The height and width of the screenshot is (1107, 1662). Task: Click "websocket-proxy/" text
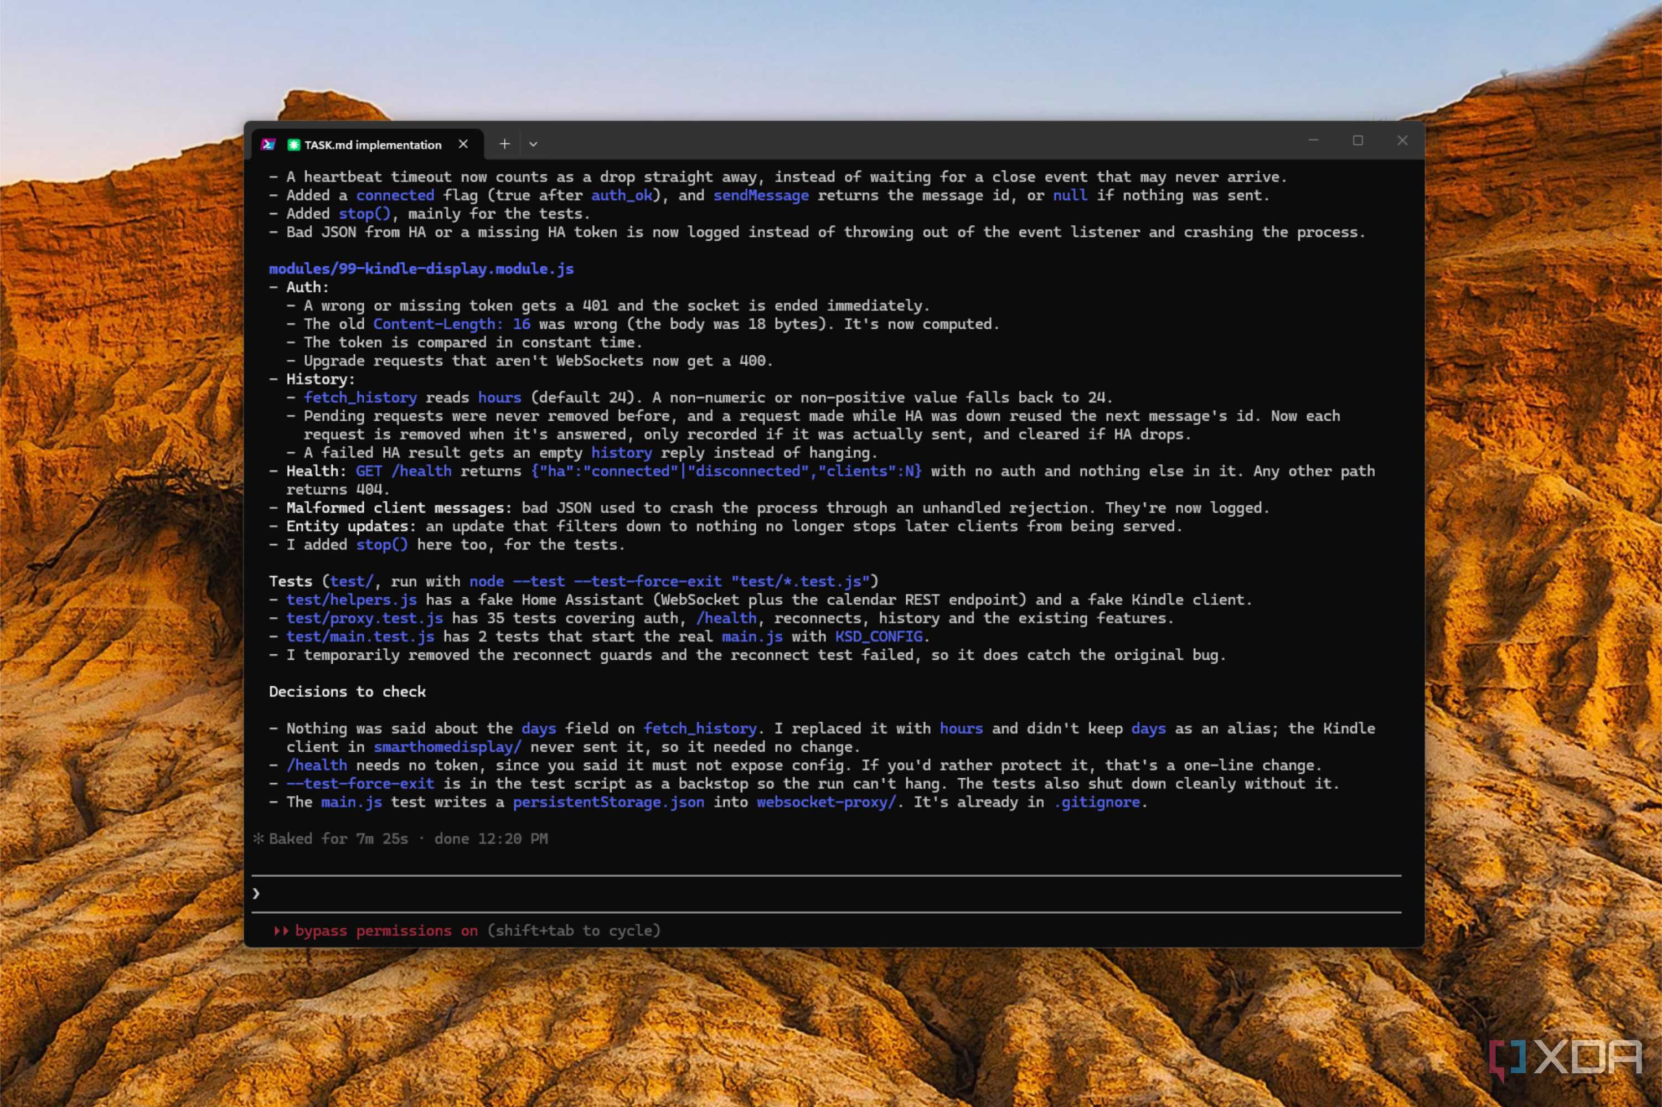point(826,802)
